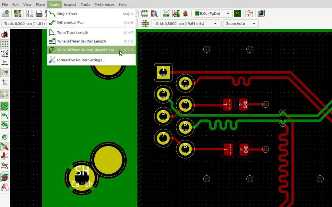The width and height of the screenshot is (332, 207).
Task: Change cursor shape icon
Action: (5, 82)
